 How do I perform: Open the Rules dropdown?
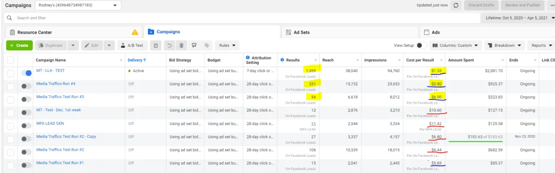click(x=227, y=45)
